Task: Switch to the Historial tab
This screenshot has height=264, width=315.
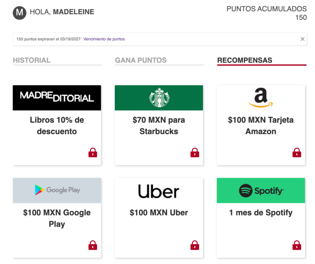Action: tap(32, 60)
